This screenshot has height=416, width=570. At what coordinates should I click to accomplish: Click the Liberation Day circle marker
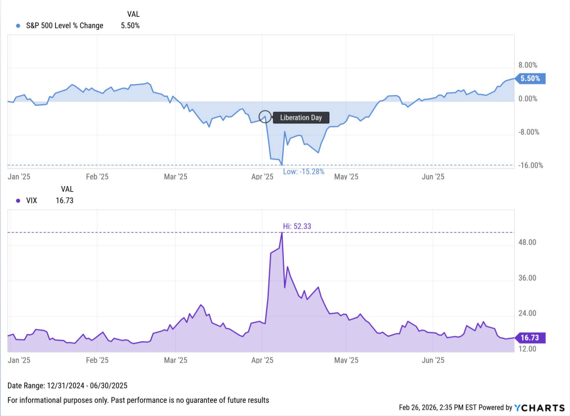point(265,116)
